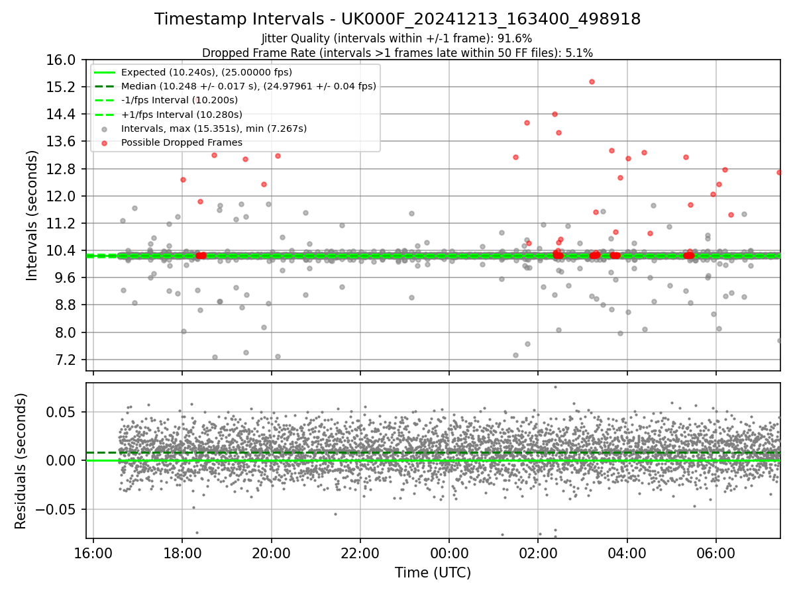Click legend entry 'Intervals, max (15.351s), min (7.267s)'

214,128
